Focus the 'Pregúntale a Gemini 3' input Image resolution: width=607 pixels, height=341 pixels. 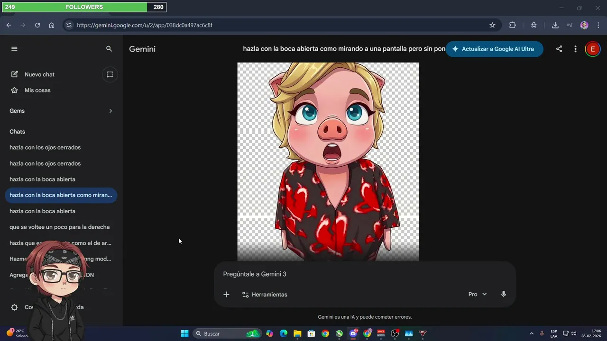(x=365, y=274)
